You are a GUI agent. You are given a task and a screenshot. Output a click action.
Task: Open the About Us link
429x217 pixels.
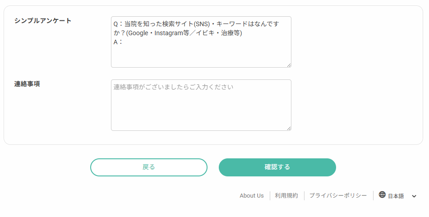click(251, 196)
